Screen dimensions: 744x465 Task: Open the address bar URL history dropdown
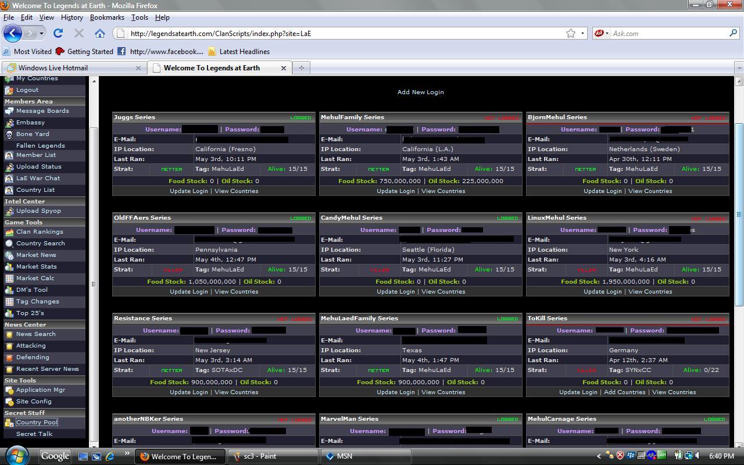(x=582, y=33)
